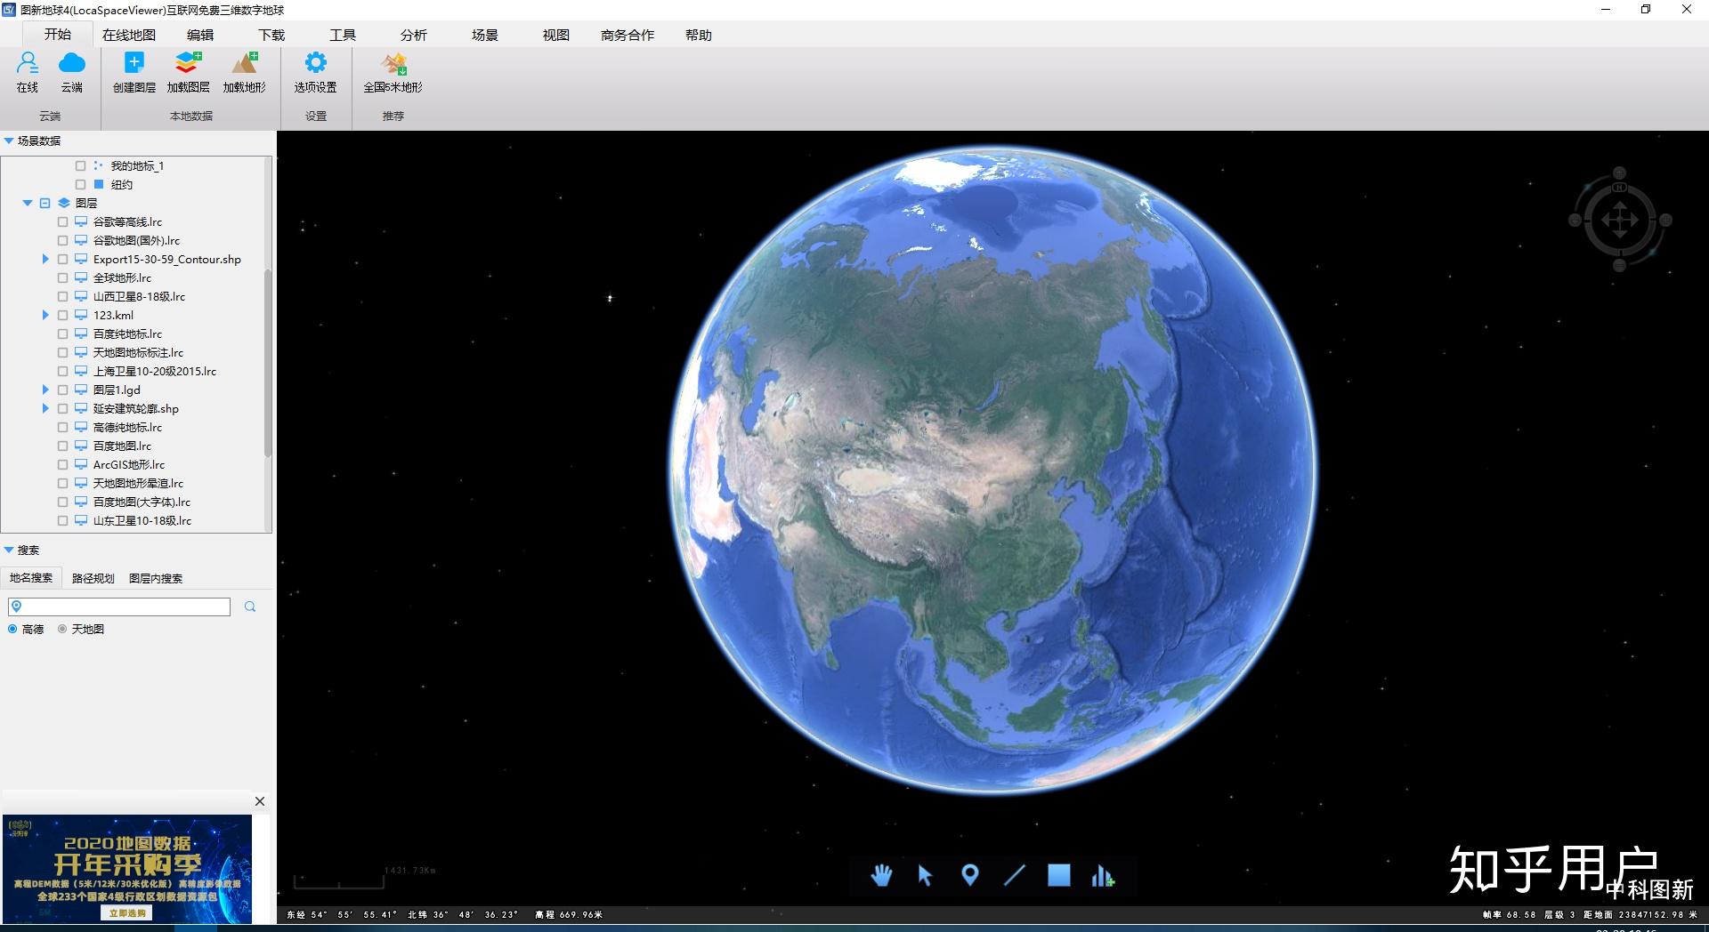Screen dimensions: 1709x932
Task: Switch to 地名搜索 tab
Action: tap(31, 578)
